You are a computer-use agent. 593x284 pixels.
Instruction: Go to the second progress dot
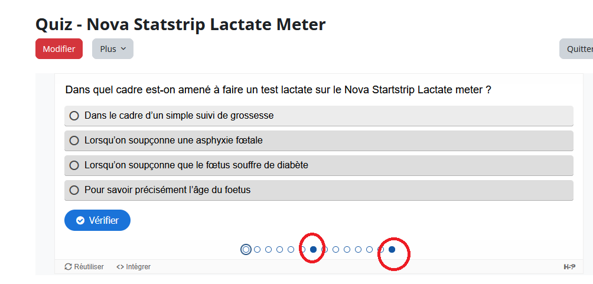(x=257, y=250)
